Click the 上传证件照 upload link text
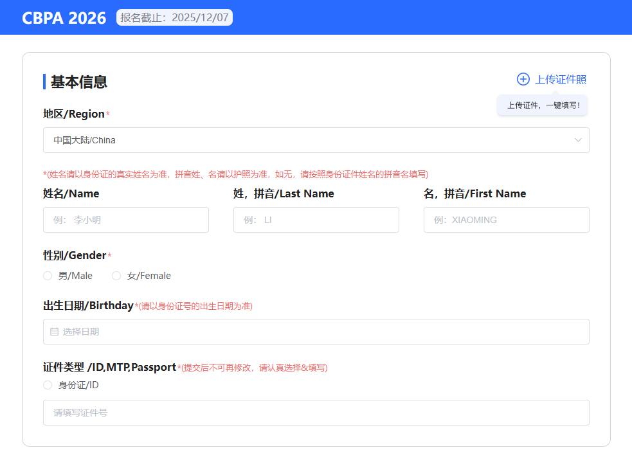Screen dimensions: 632x457 pos(561,79)
